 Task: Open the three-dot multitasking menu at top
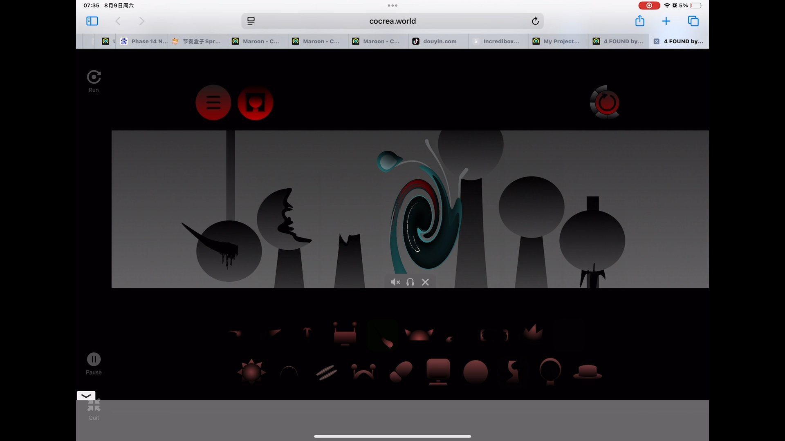392,5
